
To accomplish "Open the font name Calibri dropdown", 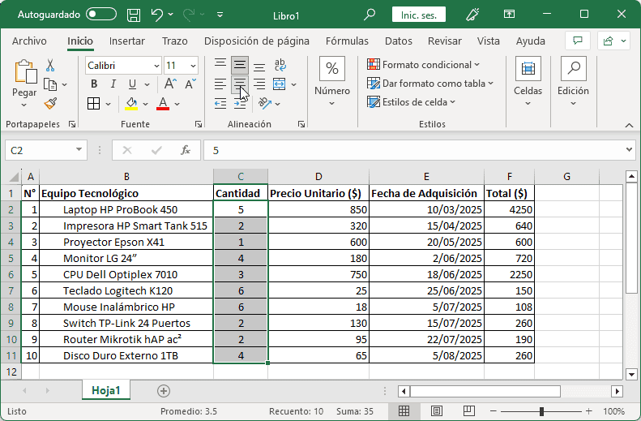I will pyautogui.click(x=156, y=66).
